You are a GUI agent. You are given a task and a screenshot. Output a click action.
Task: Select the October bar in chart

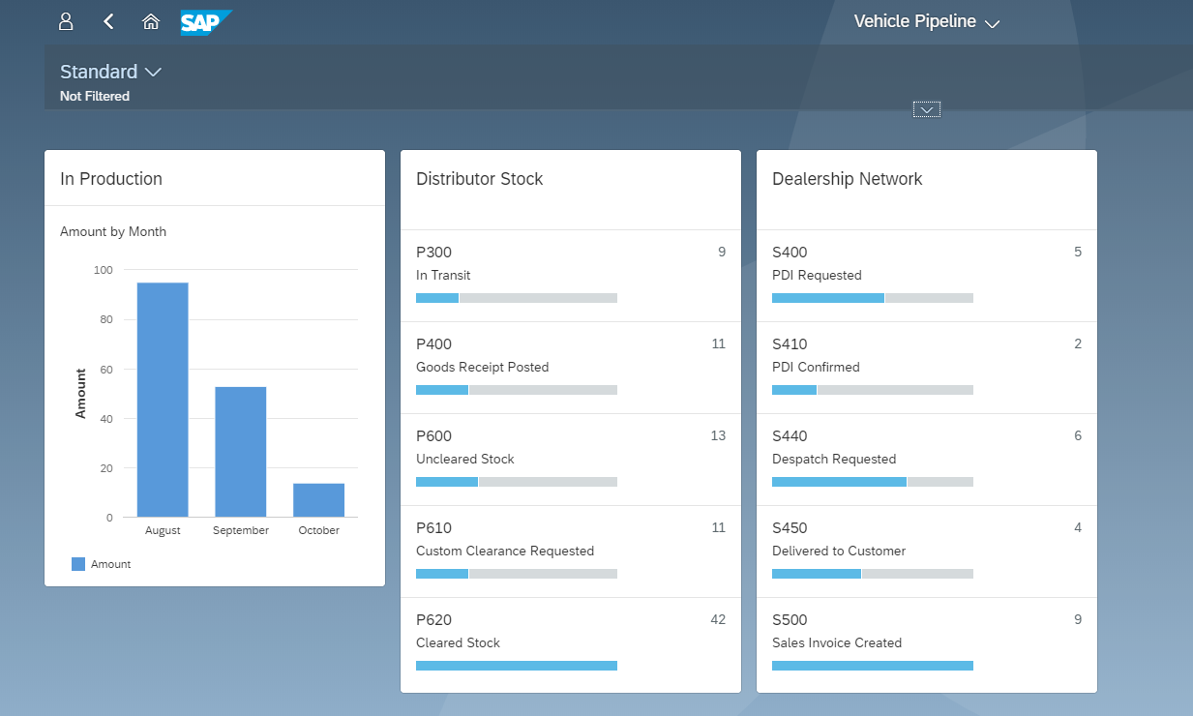click(319, 500)
